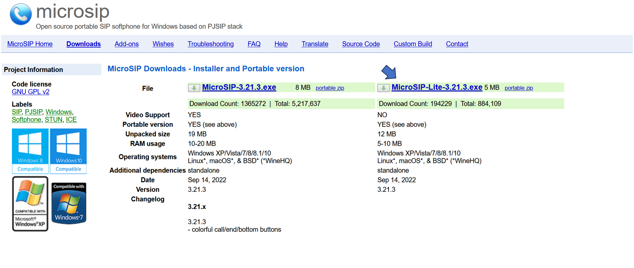
Task: Click the Windows 10 Compatible badge
Action: pyautogui.click(x=68, y=151)
